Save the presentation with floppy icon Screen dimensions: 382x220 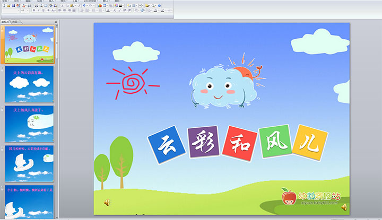click(13, 6)
